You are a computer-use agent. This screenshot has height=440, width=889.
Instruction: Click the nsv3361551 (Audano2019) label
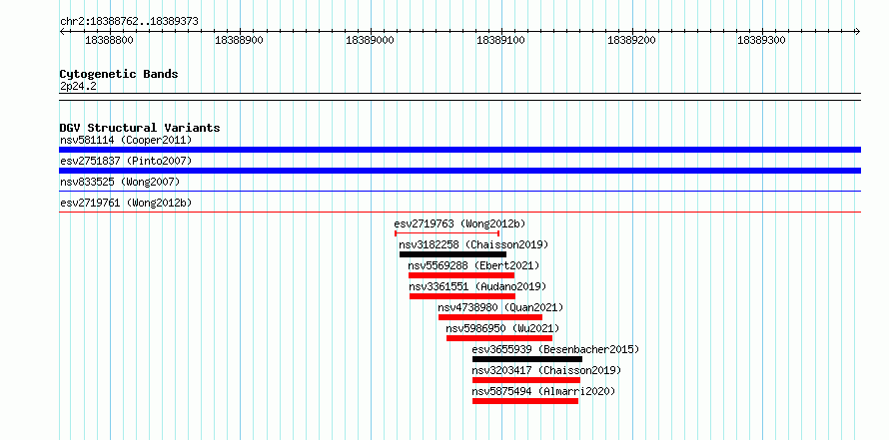tap(477, 286)
